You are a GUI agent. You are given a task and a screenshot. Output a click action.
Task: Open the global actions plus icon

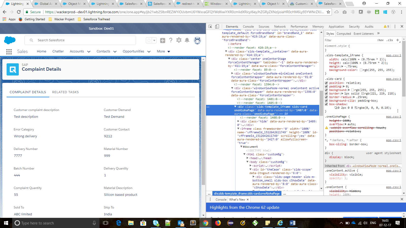[163, 41]
